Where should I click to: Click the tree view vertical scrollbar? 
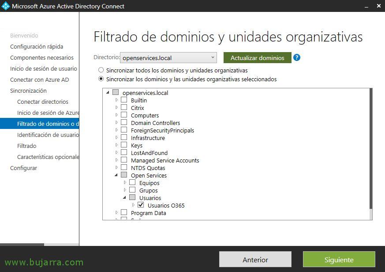click(370, 150)
